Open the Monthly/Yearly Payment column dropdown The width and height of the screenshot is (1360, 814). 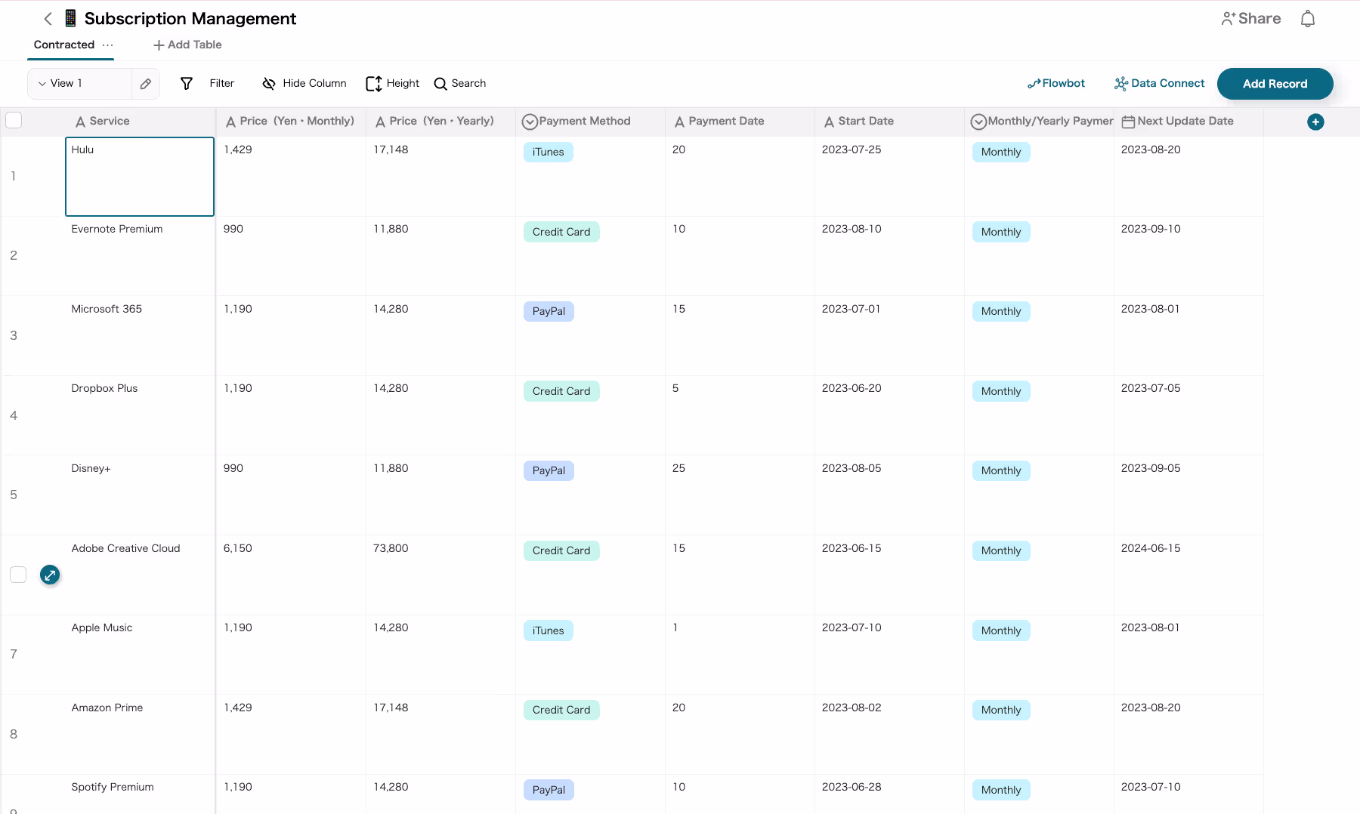click(x=978, y=121)
